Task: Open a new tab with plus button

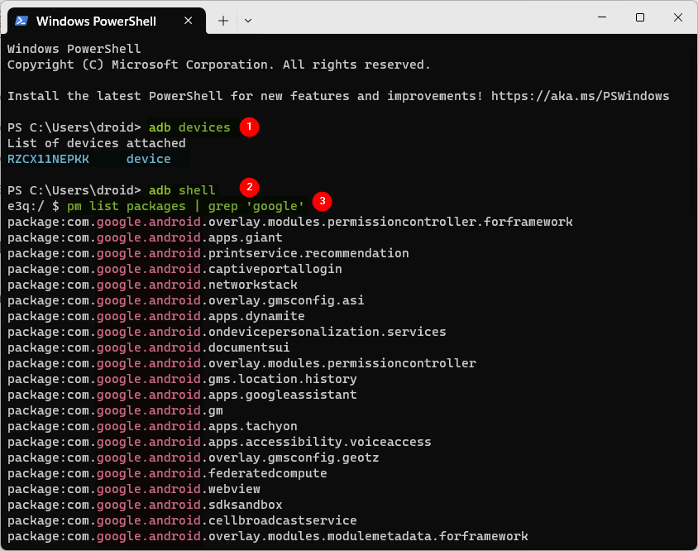Action: click(223, 20)
